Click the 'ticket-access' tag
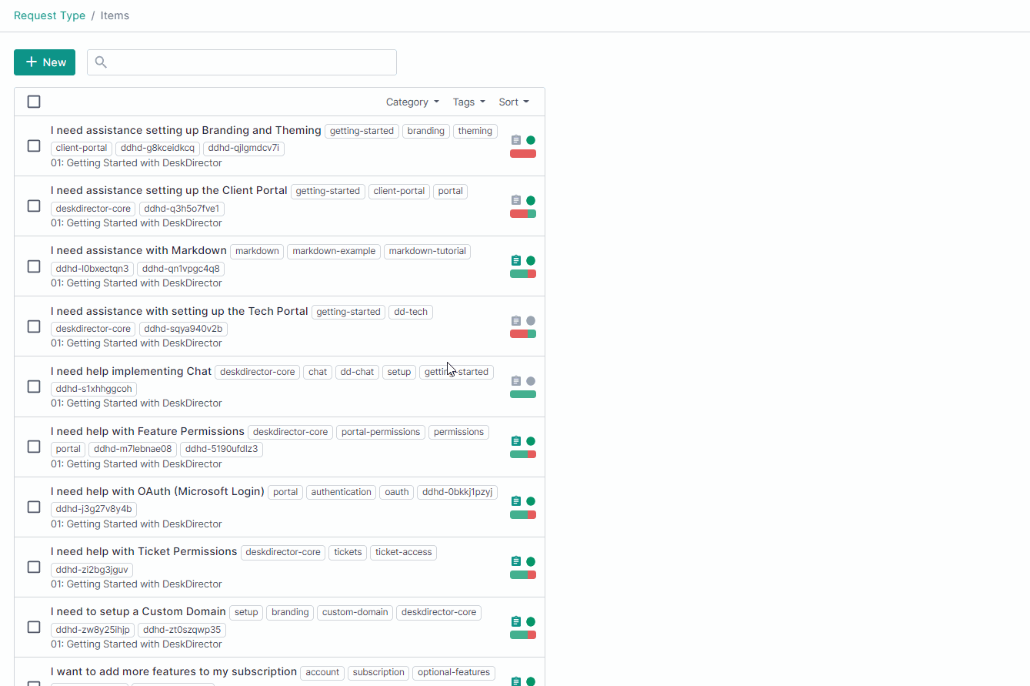 pyautogui.click(x=404, y=552)
